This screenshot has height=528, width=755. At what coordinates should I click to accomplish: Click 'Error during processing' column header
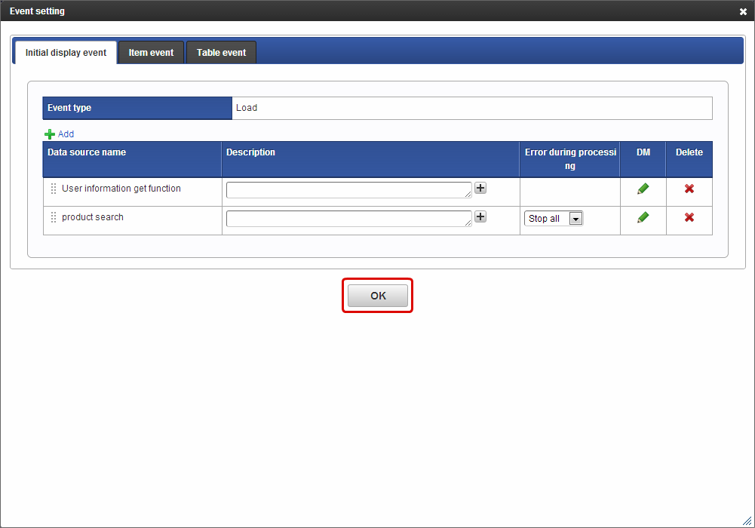pyautogui.click(x=570, y=159)
